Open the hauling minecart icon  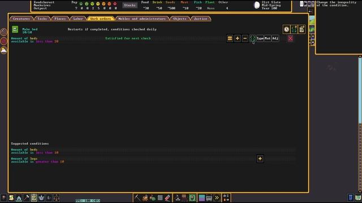click(209, 198)
